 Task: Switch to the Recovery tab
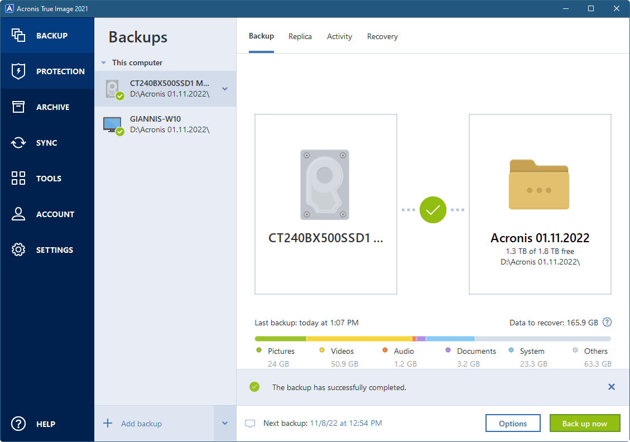(x=382, y=37)
